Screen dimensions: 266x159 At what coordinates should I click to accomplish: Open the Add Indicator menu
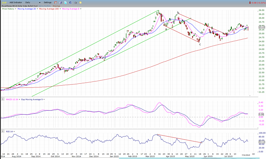click(x=16, y=2)
